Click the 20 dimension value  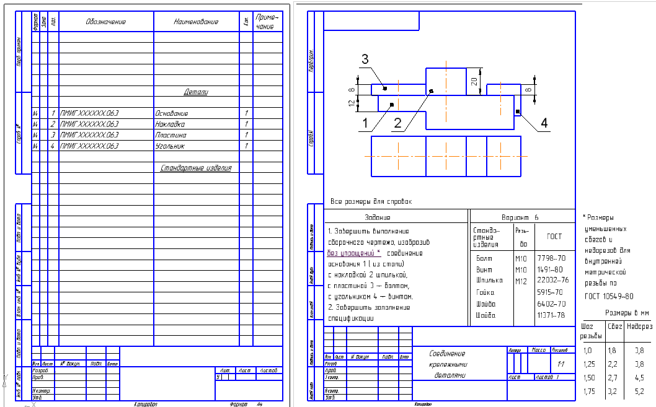[474, 81]
